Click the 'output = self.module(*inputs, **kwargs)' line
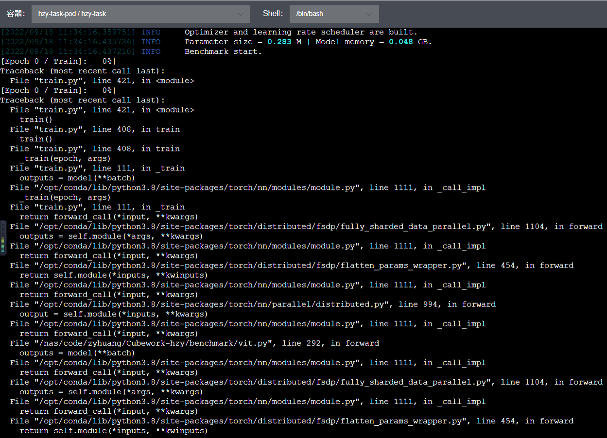Viewport: 607px width, 438px height. [x=114, y=314]
